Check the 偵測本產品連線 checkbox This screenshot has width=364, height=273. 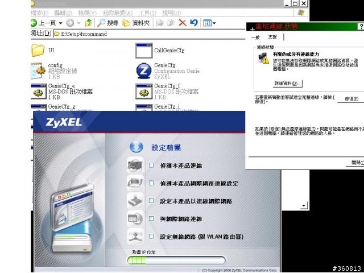click(151, 165)
